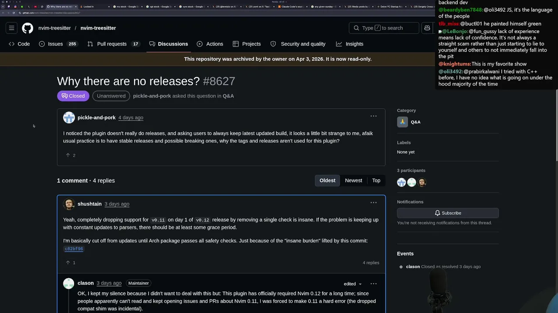Screen dimensions: 558x313
Task: Open the three-dot menu on shushtain's comment
Action: pos(374,203)
